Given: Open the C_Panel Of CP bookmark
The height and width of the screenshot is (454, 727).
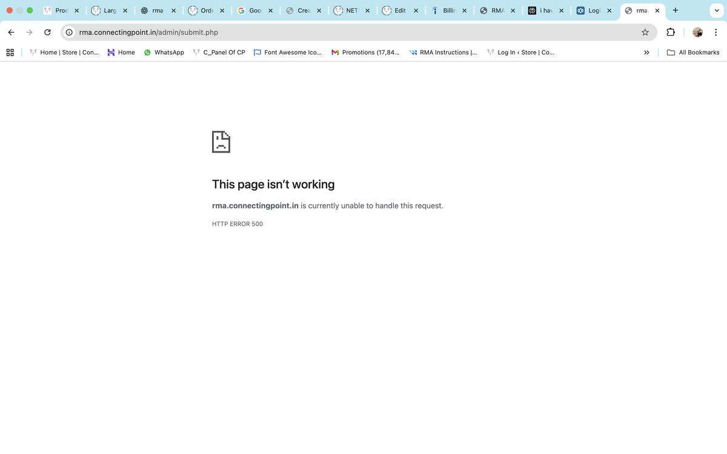Looking at the screenshot, I should tap(219, 53).
